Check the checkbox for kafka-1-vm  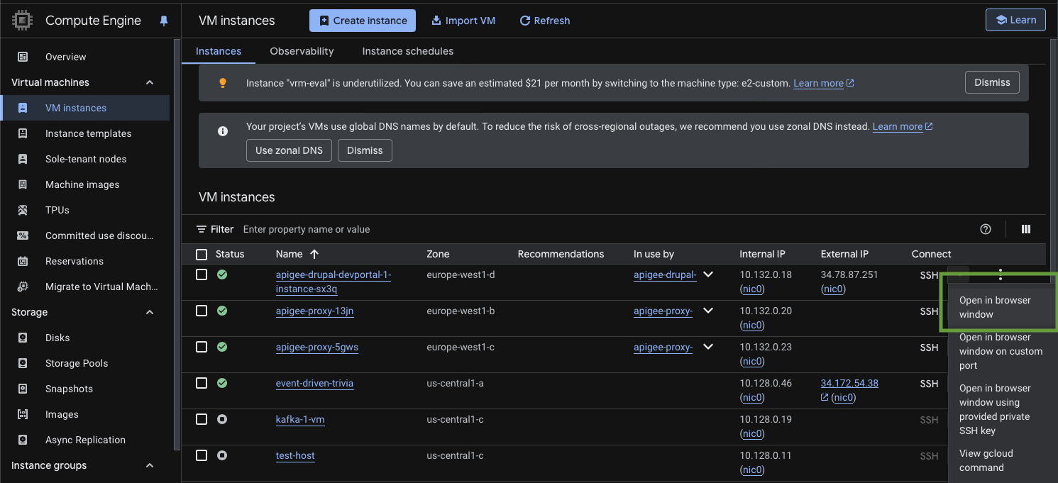[202, 419]
